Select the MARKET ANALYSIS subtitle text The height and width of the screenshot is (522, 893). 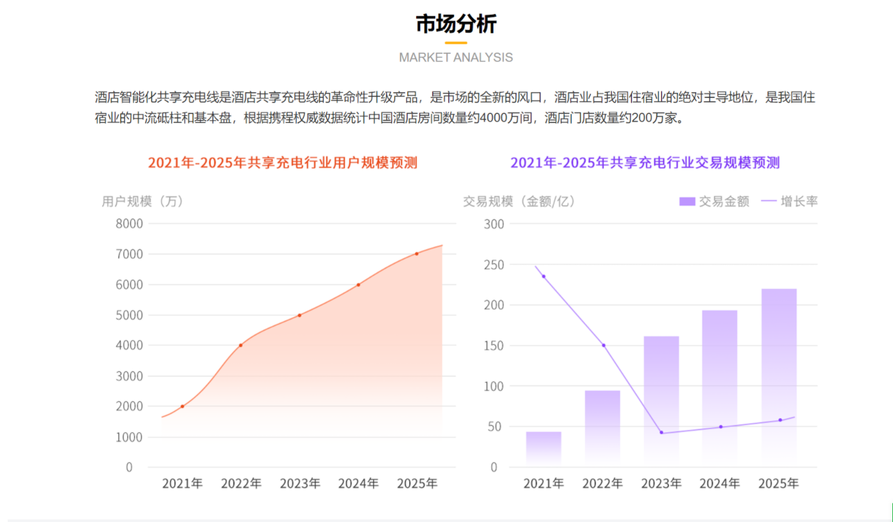(x=456, y=58)
